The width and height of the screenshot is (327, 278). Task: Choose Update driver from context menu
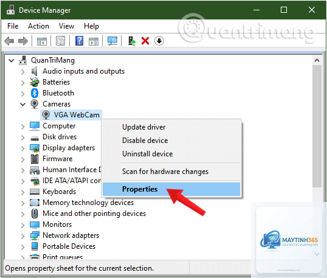(171, 127)
